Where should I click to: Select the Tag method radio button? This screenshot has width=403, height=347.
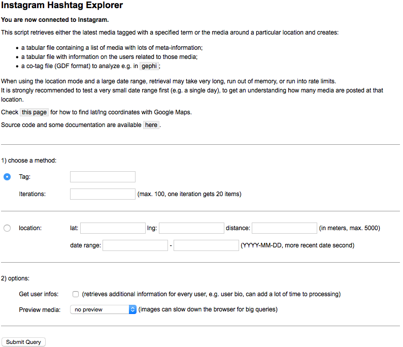coord(7,177)
